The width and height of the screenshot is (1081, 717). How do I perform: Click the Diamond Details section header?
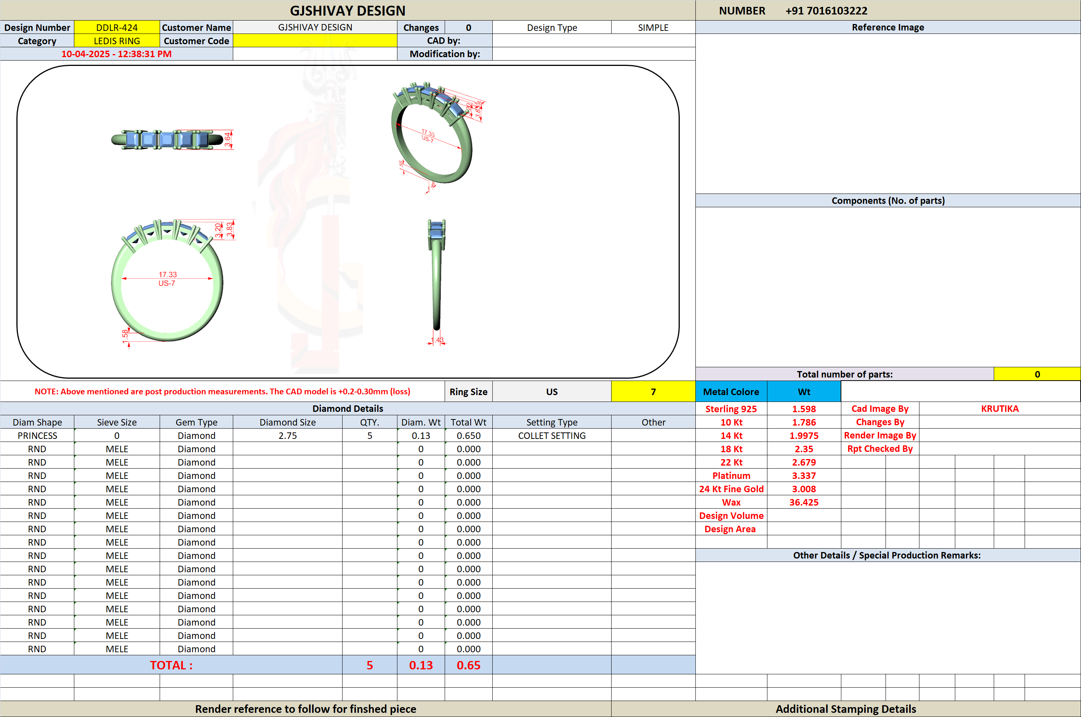348,408
